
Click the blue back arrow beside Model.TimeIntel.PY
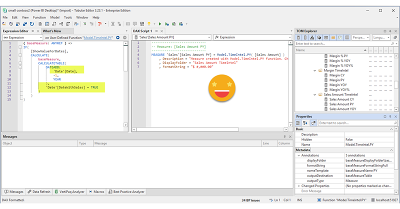(117, 37)
